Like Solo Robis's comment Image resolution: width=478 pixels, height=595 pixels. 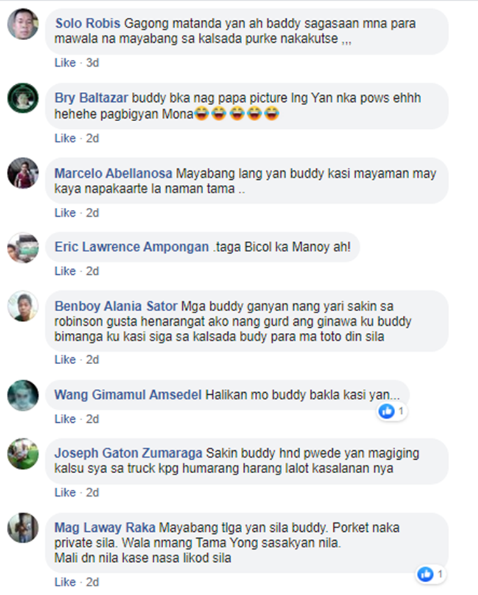(x=65, y=62)
